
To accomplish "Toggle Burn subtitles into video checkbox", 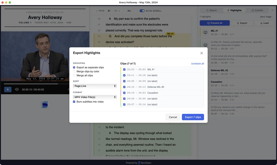I will pyautogui.click(x=74, y=102).
